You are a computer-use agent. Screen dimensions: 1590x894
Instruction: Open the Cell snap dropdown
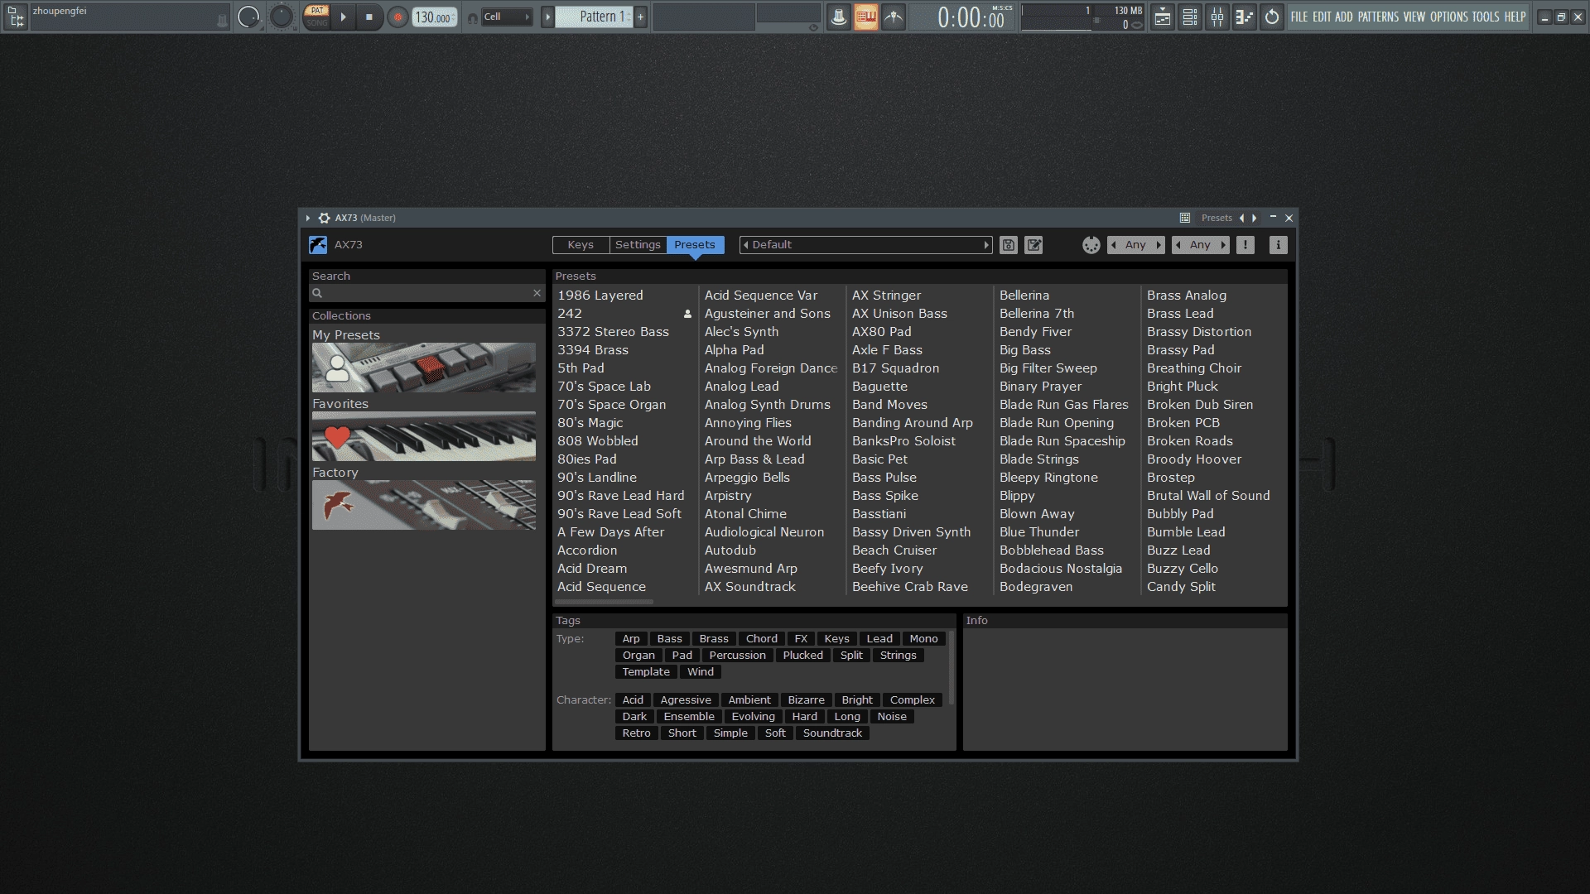(507, 17)
